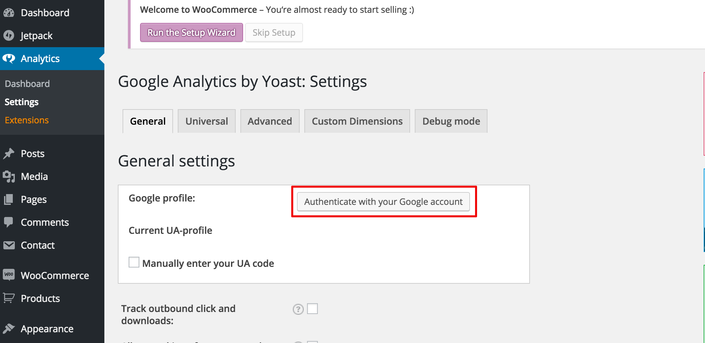Screen dimensions: 705x343
Task: Open the Media menu label
Action: 34,177
